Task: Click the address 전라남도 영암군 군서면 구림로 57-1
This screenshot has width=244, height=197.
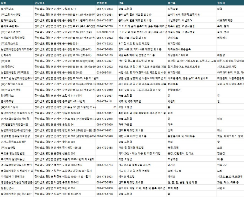Action: [x=65, y=9]
